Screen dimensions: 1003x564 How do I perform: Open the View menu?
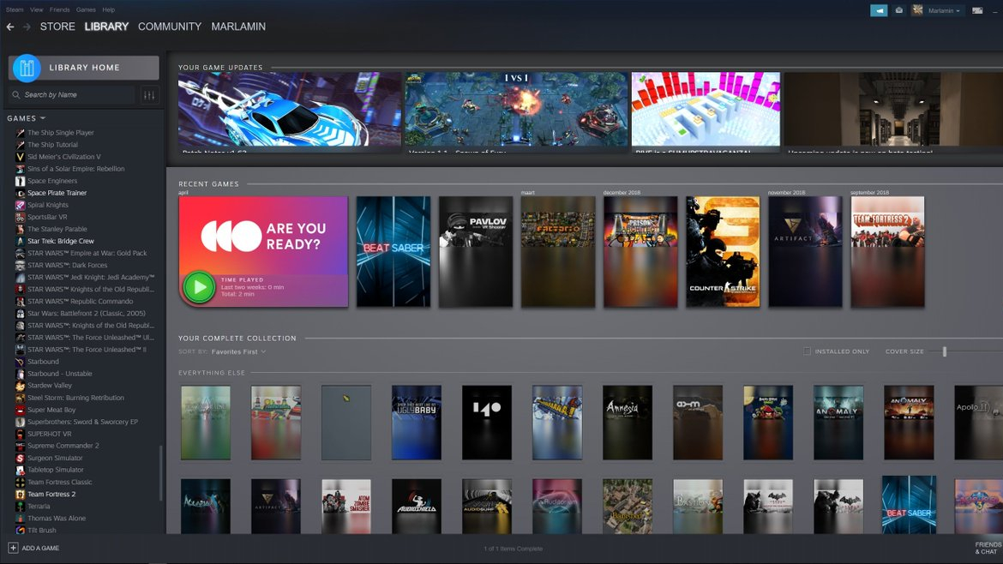(x=37, y=9)
